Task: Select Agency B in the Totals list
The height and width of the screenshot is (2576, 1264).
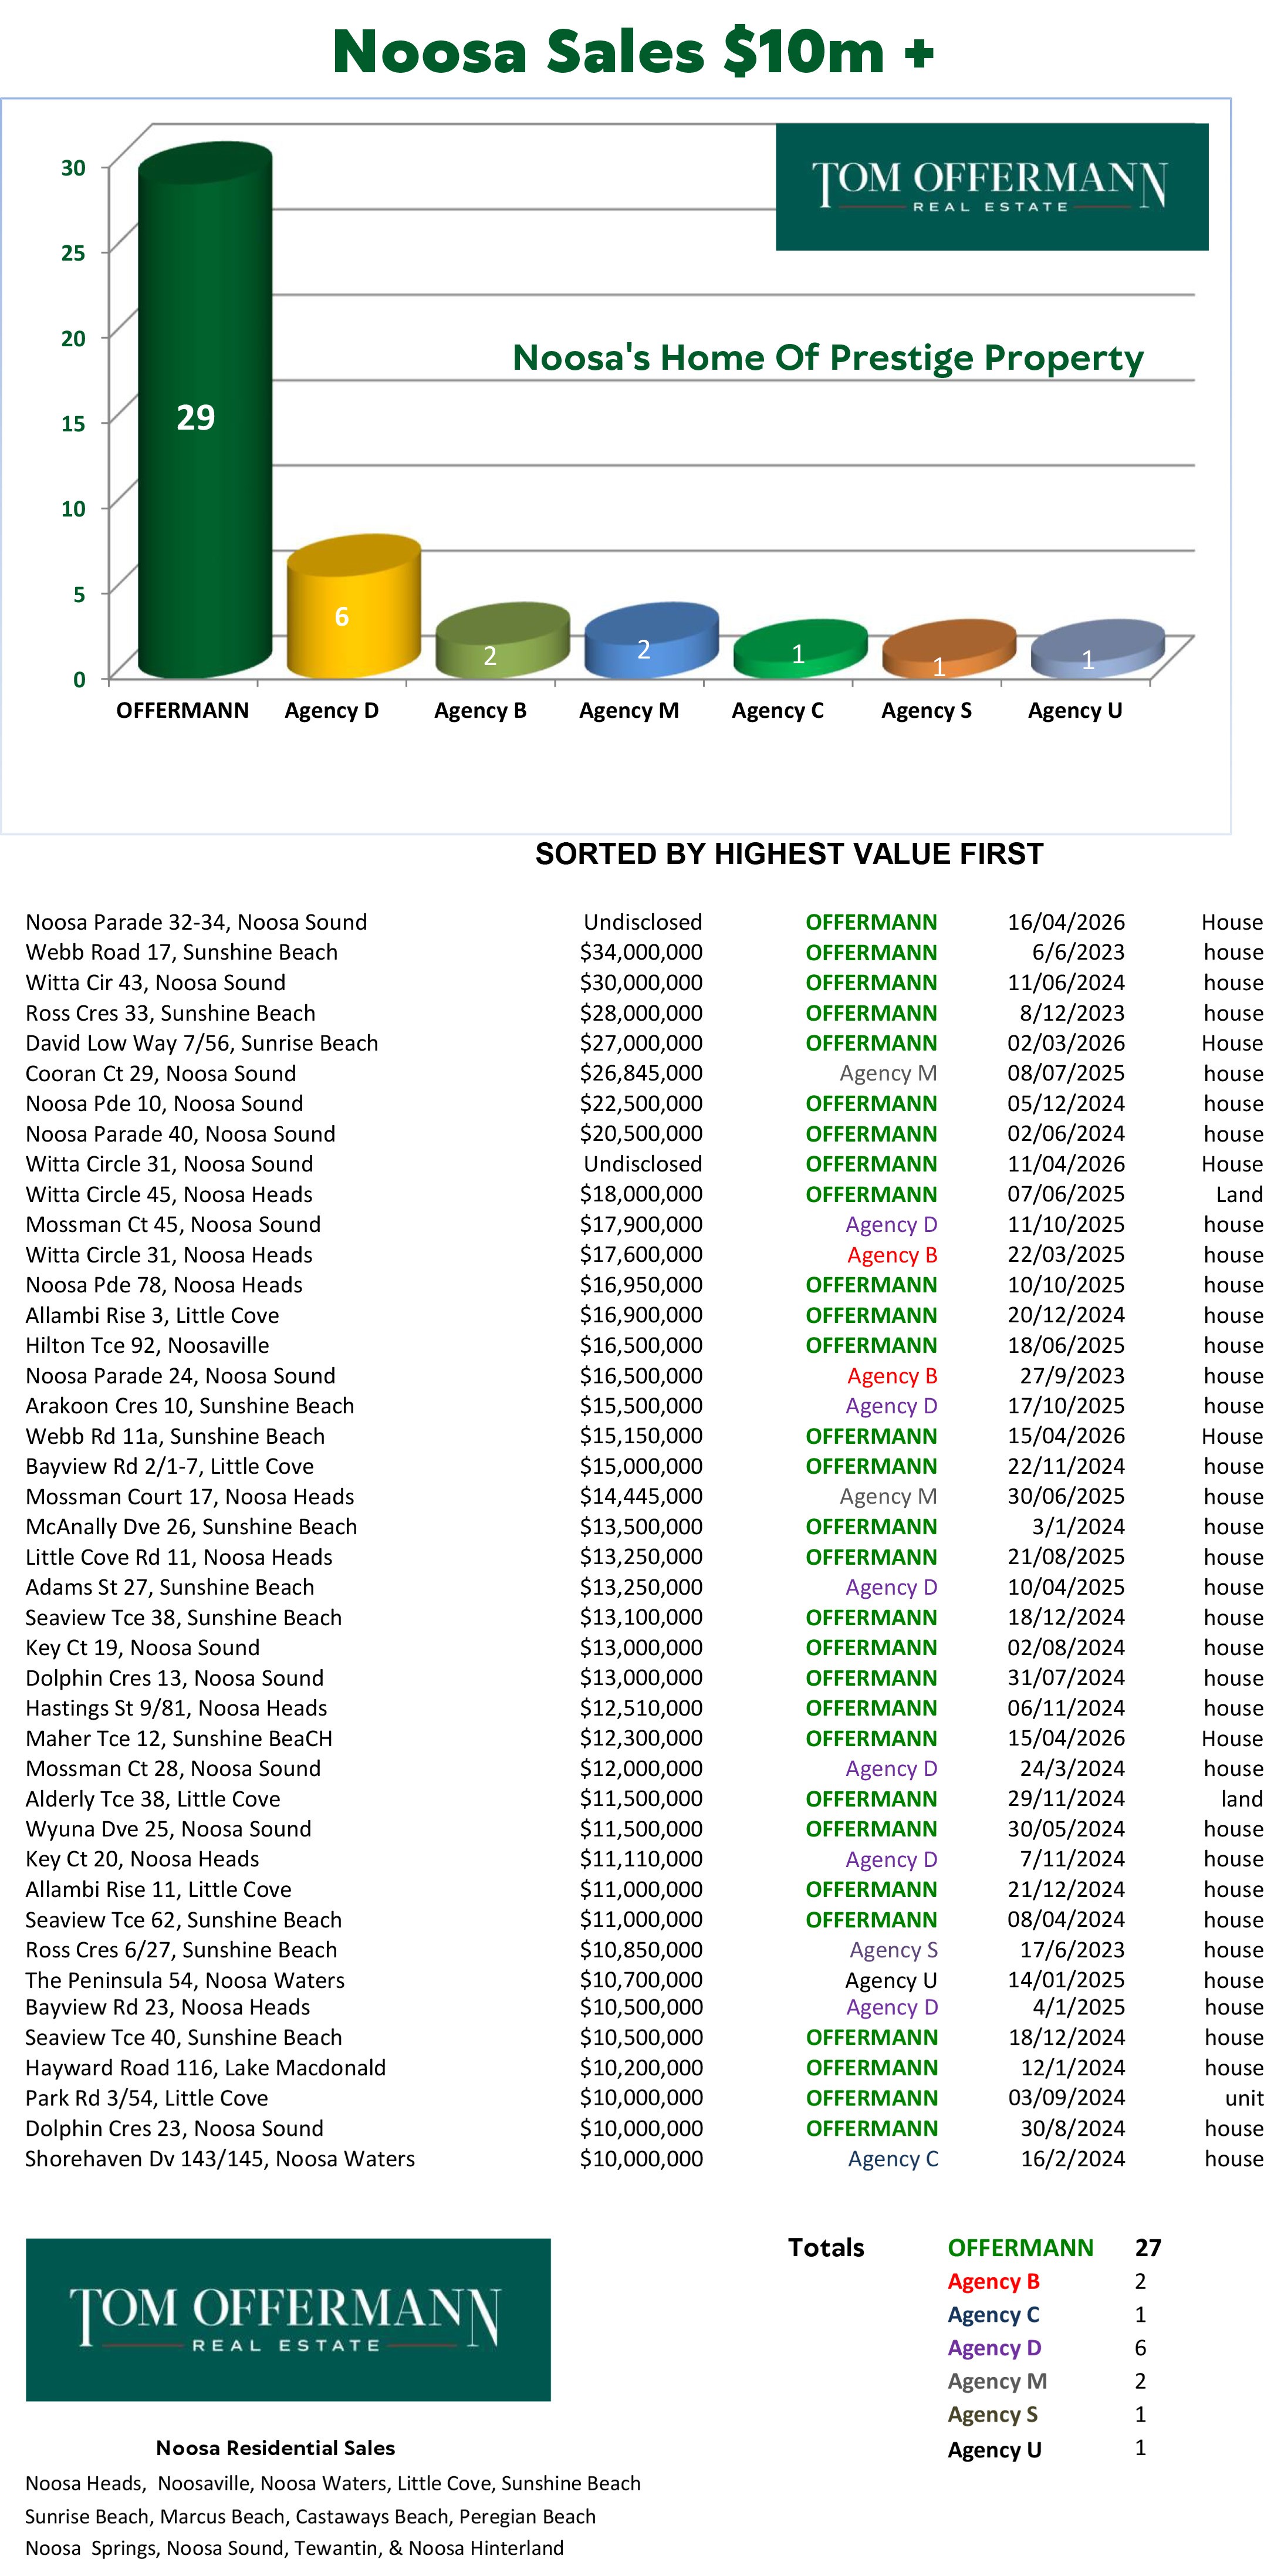Action: [994, 2281]
